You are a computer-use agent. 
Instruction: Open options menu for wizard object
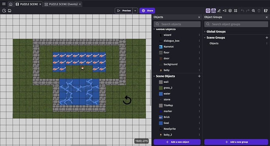click(199, 35)
